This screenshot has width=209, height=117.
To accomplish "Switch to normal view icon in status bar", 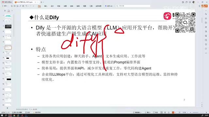I will [x=162, y=112].
